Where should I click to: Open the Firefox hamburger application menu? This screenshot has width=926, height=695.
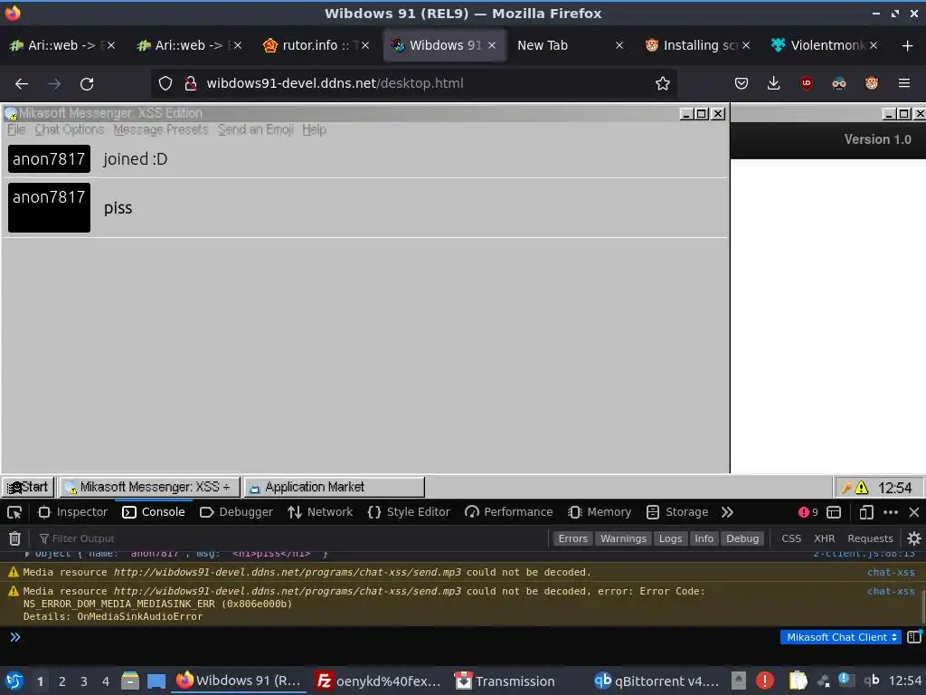tap(904, 84)
